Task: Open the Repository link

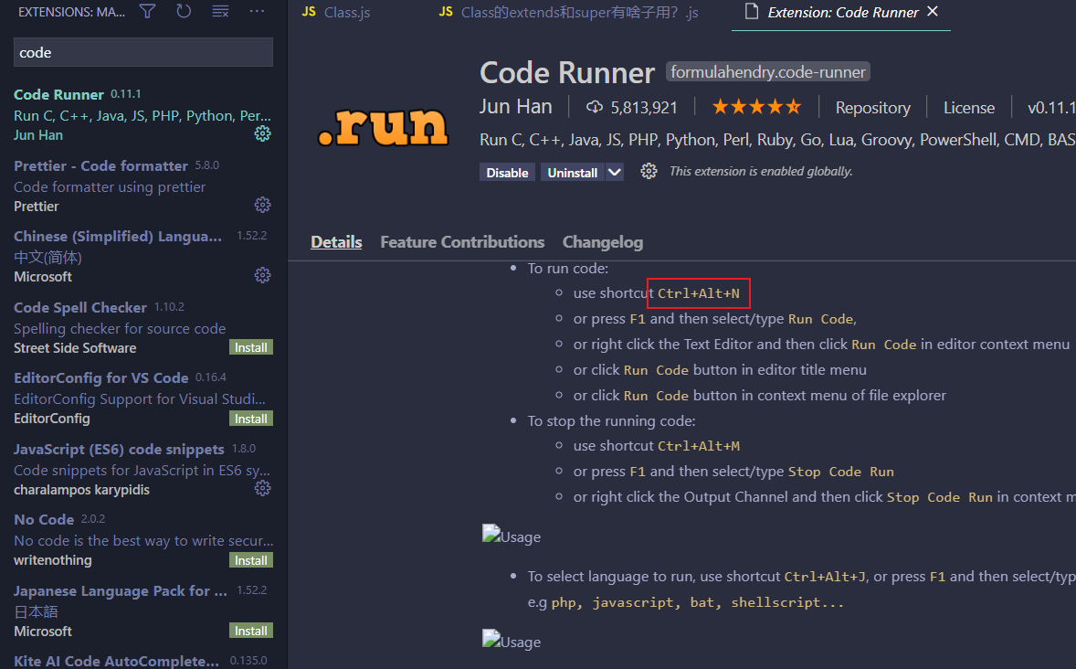Action: (x=873, y=108)
